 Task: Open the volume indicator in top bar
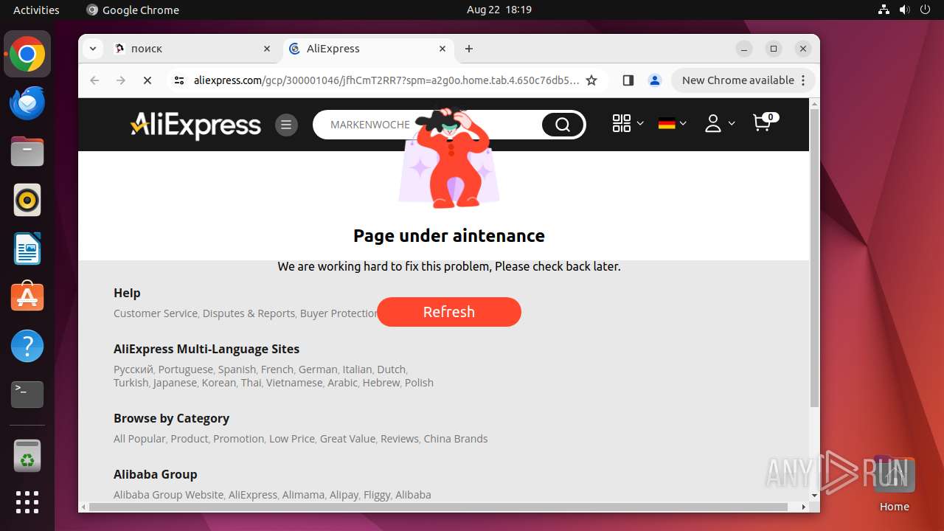[905, 10]
